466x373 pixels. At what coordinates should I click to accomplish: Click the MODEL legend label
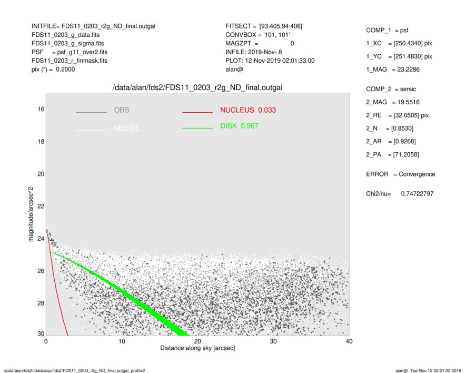point(126,129)
